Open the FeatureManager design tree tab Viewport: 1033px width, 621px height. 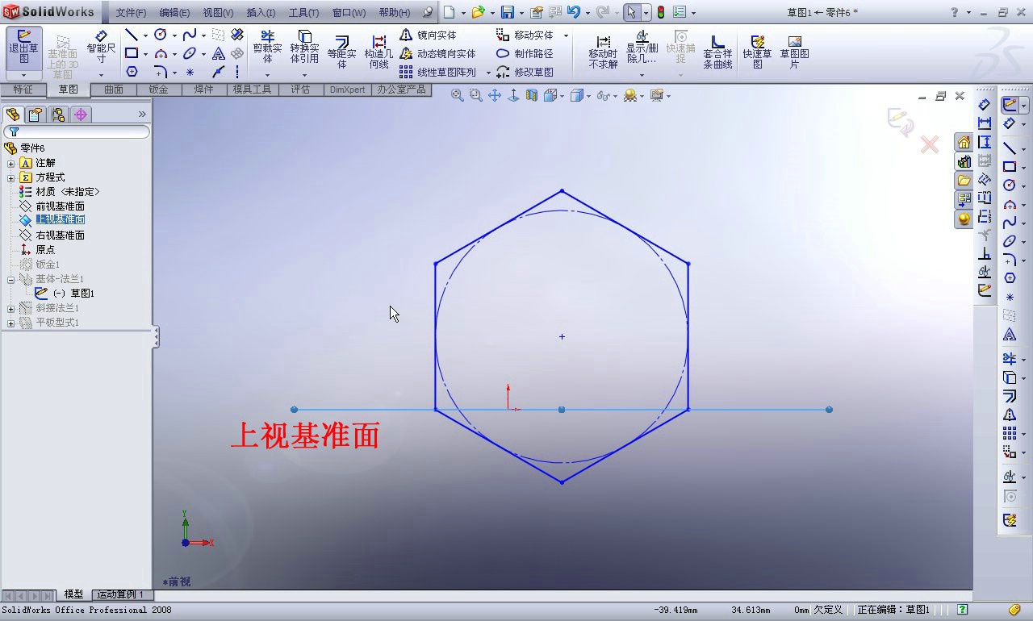coord(13,115)
